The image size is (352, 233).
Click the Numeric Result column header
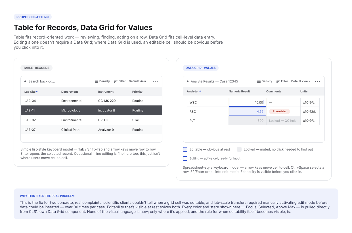239,91
